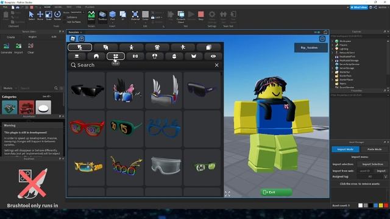The height and width of the screenshot is (219, 390).
Task: Pick the white color swatch
Action: click(x=360, y=206)
